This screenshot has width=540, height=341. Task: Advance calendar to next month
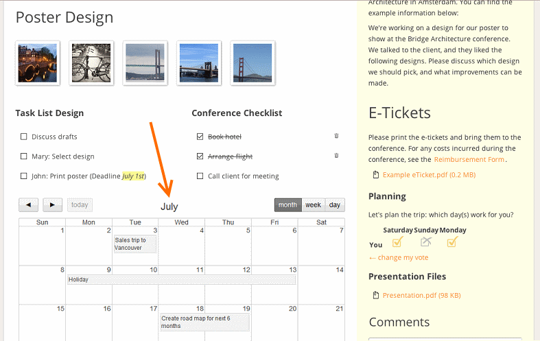(52, 205)
